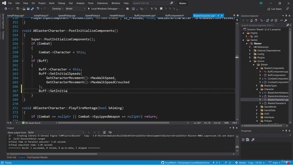Expand the UE5 project node
The width and height of the screenshot is (293, 165).
point(247,37)
